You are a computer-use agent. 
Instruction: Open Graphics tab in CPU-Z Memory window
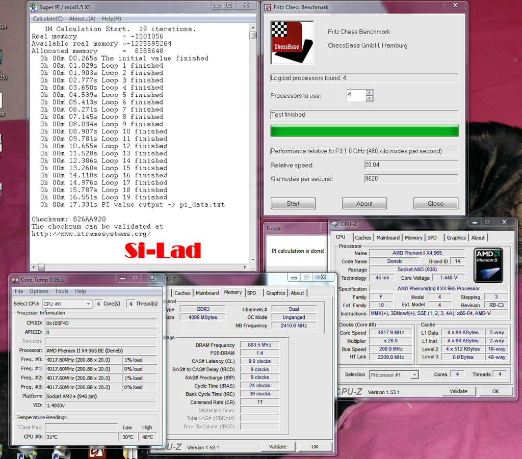(276, 293)
